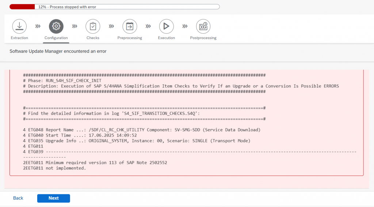The image size is (374, 207).
Task: Open the Postprocessing step icon
Action: tap(203, 26)
